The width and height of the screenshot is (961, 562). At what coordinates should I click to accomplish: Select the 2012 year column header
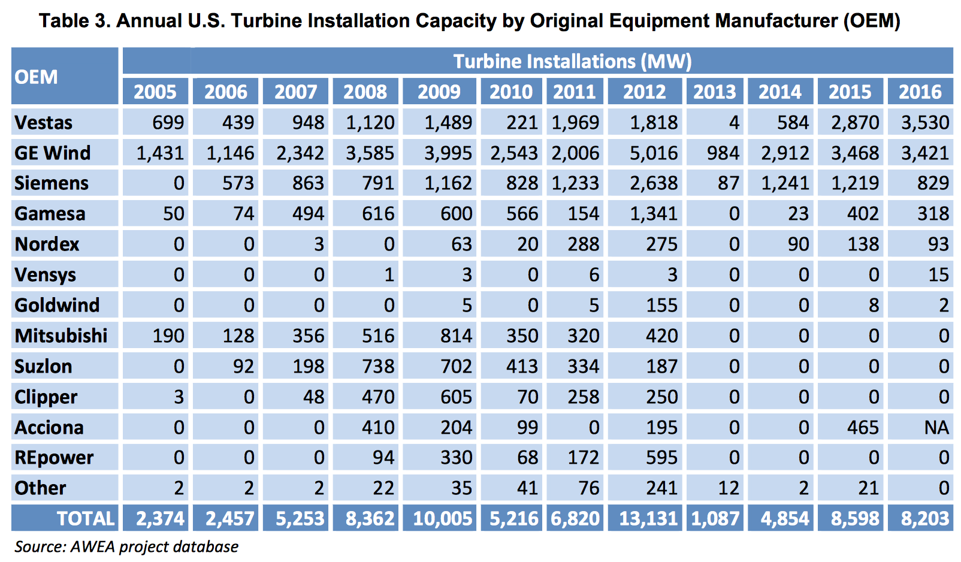(644, 92)
